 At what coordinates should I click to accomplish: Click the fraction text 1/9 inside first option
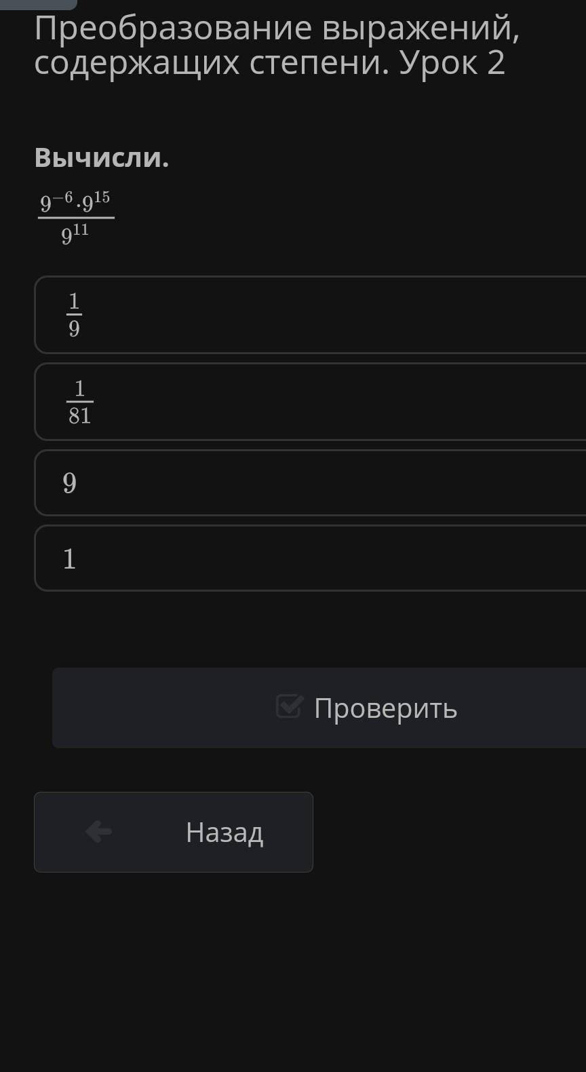pos(74,315)
